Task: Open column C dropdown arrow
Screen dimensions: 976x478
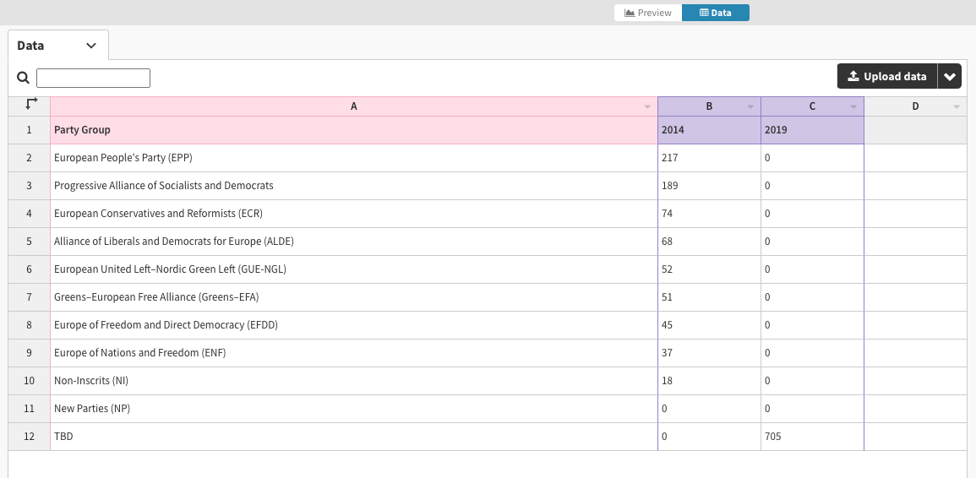Action: tap(853, 107)
